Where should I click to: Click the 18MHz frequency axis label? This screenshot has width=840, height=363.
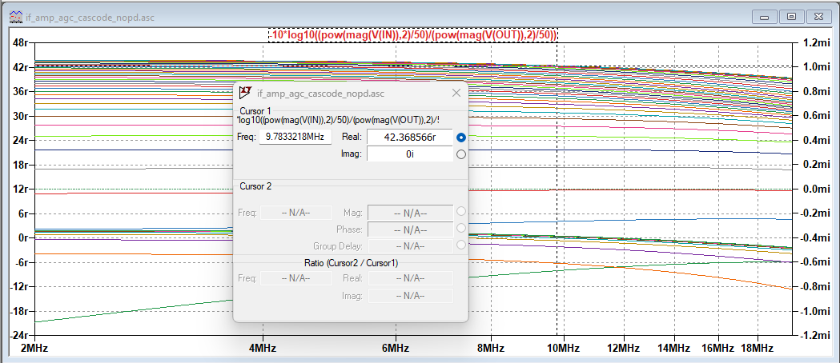[x=758, y=348]
